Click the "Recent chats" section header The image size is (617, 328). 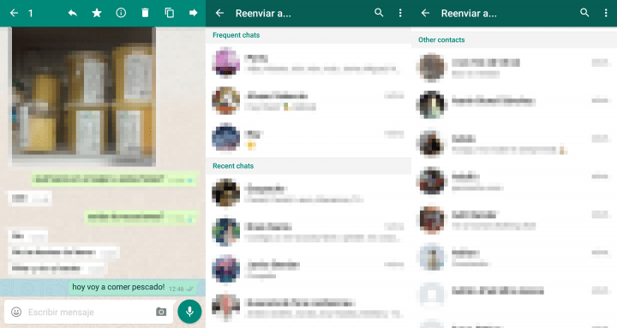(233, 166)
